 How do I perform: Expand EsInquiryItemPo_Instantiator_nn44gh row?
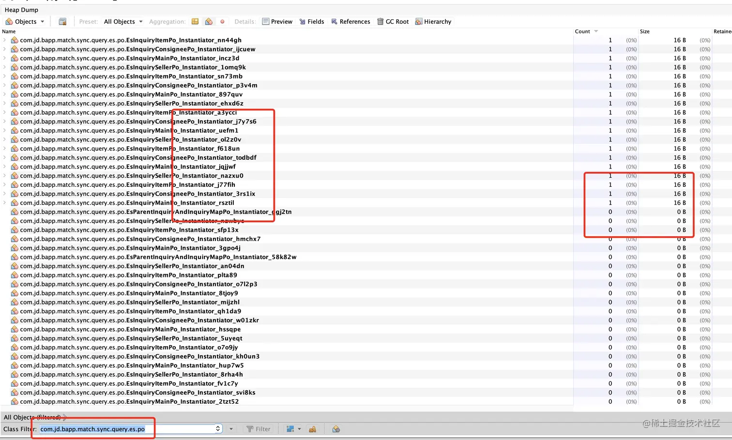tap(5, 40)
